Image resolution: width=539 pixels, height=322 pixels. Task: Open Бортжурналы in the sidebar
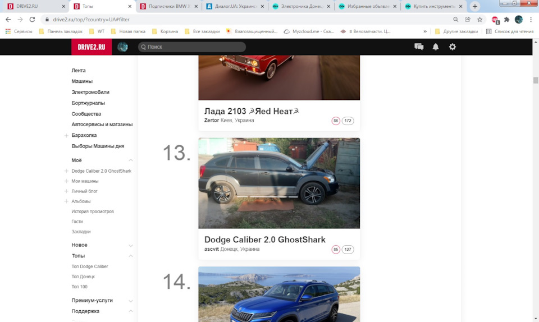[88, 103]
